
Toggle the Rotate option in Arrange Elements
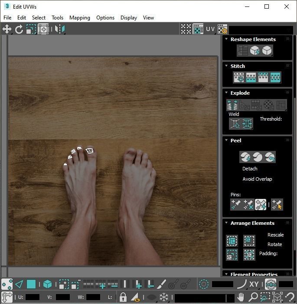(274, 244)
